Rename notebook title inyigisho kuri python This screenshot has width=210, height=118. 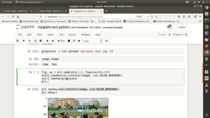pyautogui.click(x=53, y=27)
